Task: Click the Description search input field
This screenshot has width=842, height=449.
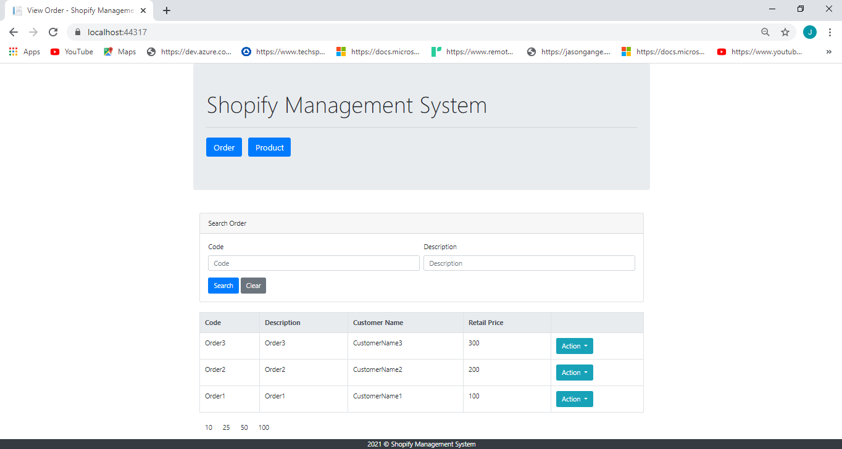Action: click(x=529, y=263)
